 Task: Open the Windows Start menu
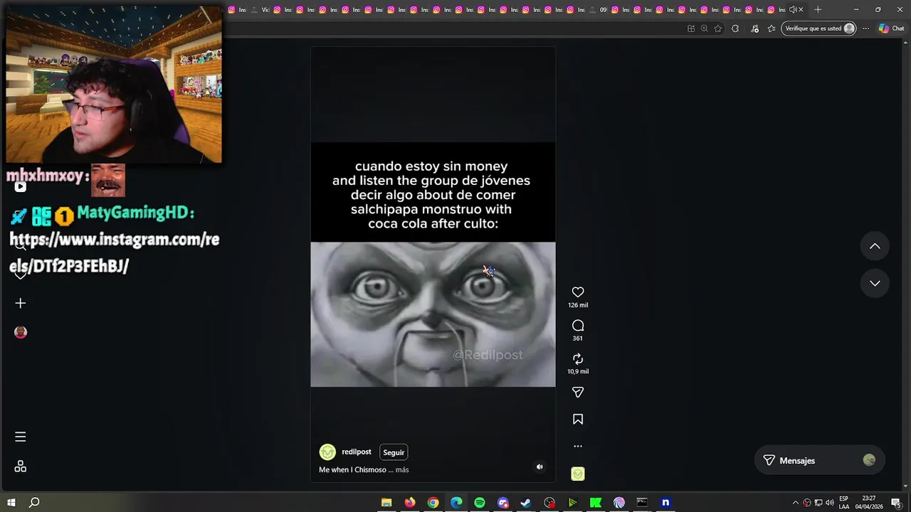pyautogui.click(x=11, y=503)
